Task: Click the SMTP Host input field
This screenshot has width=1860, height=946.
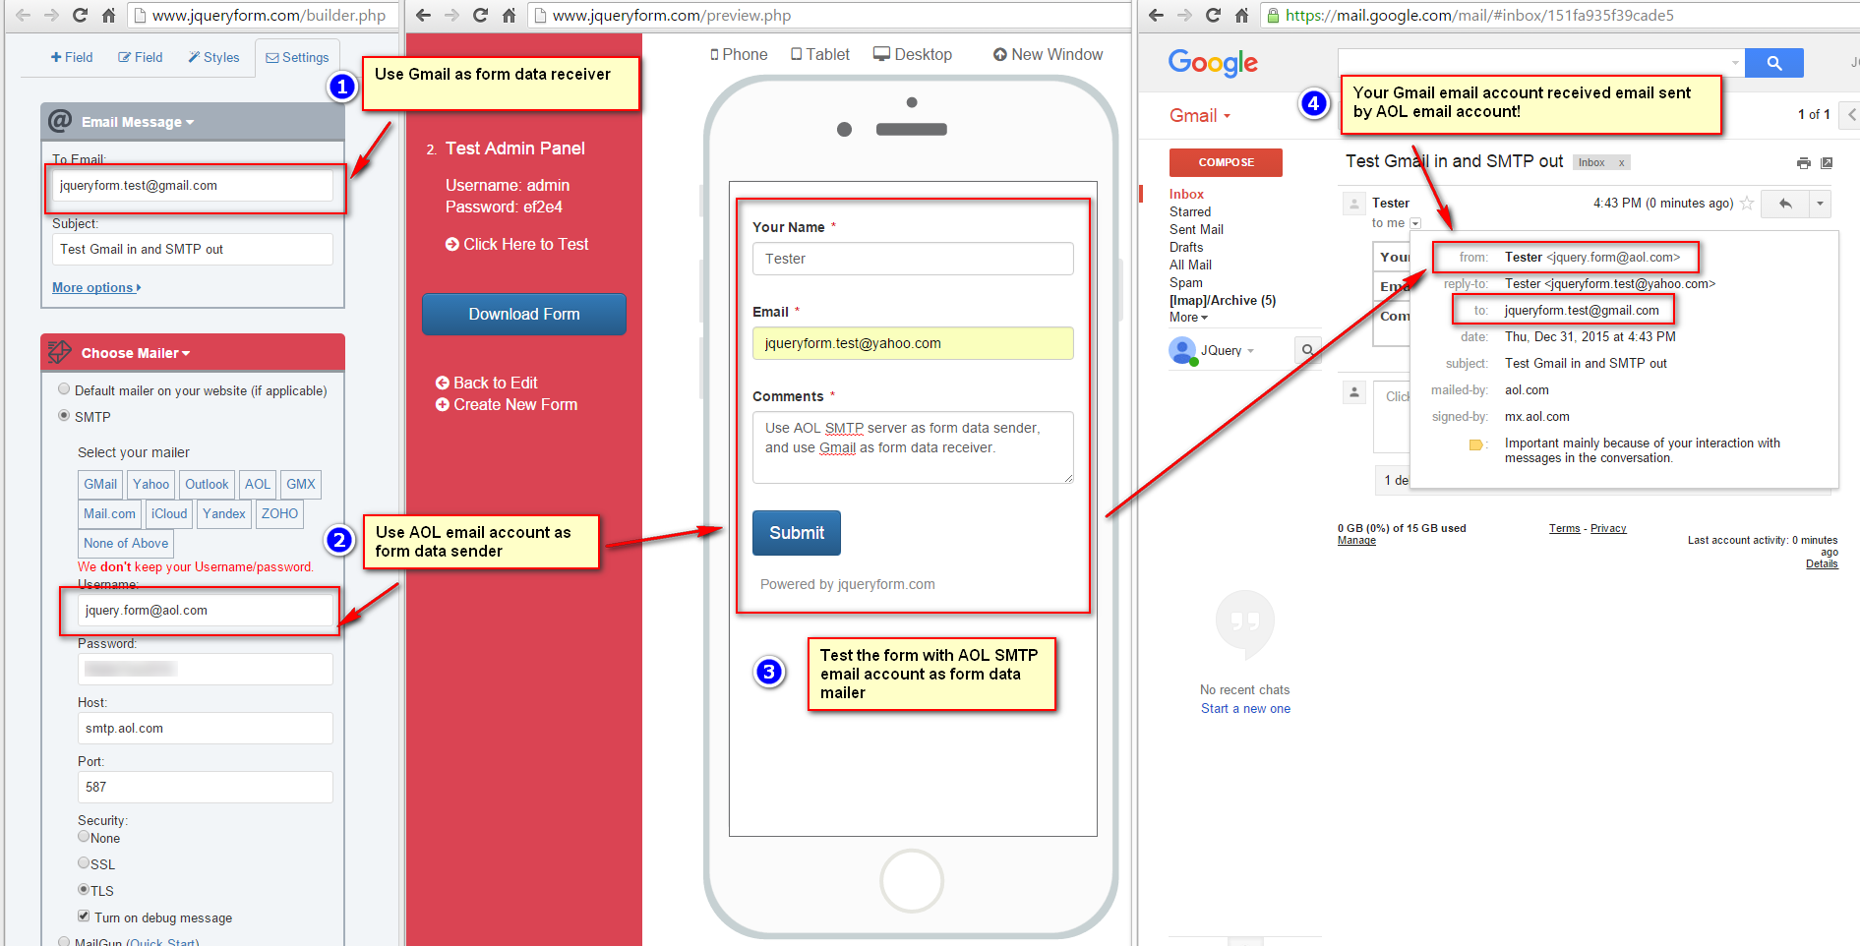Action: 206,729
